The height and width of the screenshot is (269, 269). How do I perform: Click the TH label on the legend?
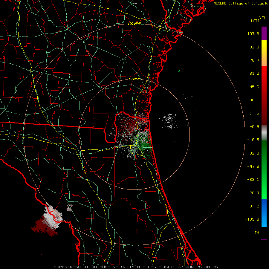257,233
